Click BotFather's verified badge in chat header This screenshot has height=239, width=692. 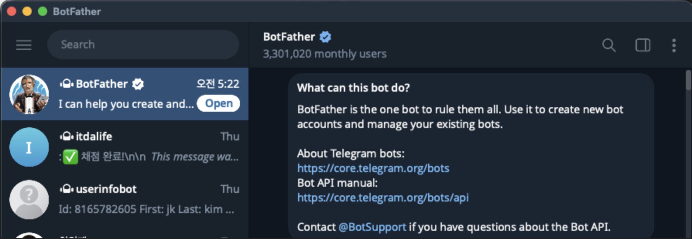coord(325,37)
